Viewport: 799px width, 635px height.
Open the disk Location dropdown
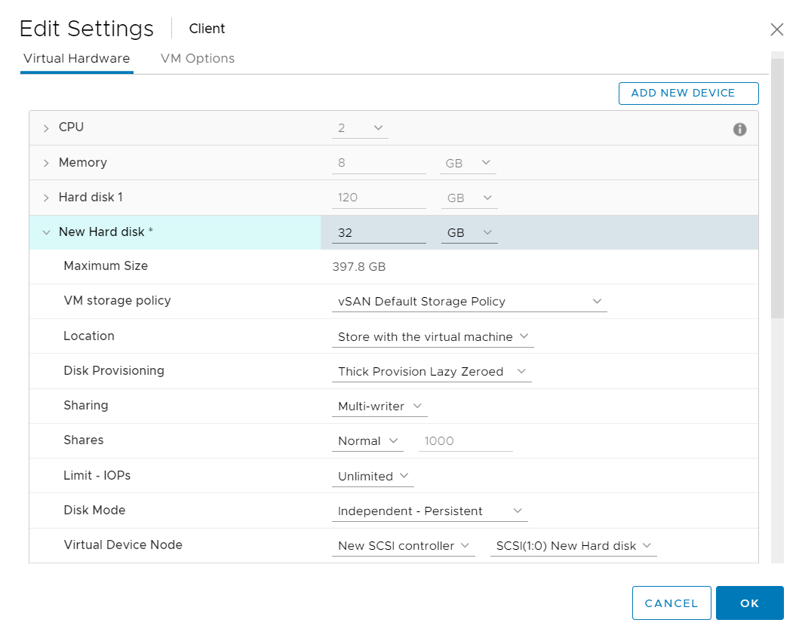click(x=432, y=336)
